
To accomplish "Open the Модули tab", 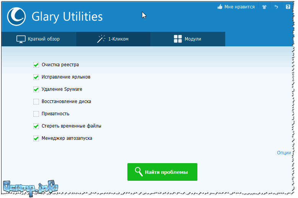I will coord(188,39).
